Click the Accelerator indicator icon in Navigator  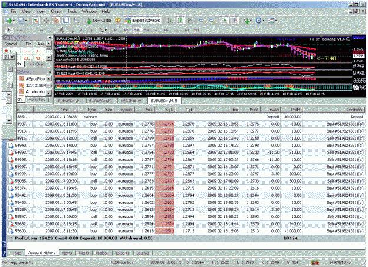pyautogui.click(x=22, y=91)
